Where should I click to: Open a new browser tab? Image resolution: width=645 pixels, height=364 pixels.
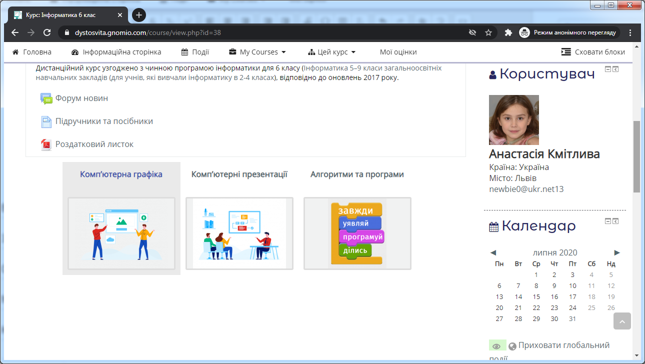click(138, 15)
